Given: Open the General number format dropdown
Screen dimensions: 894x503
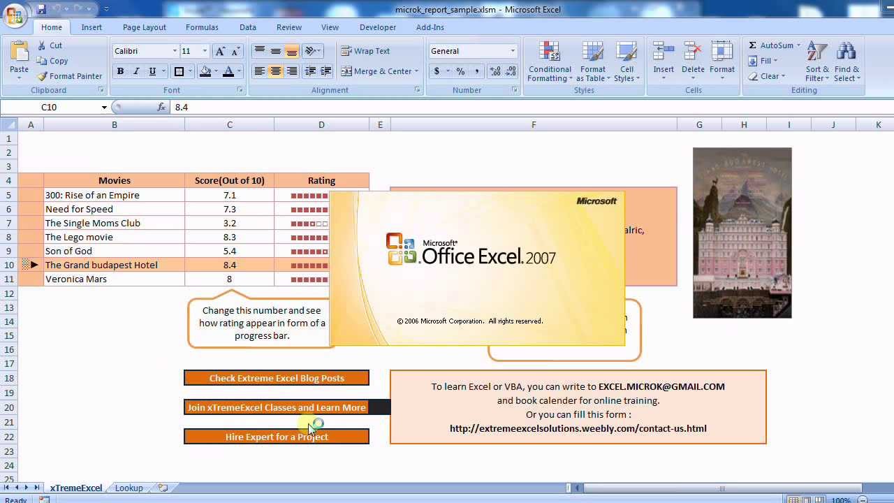Looking at the screenshot, I should [x=513, y=51].
